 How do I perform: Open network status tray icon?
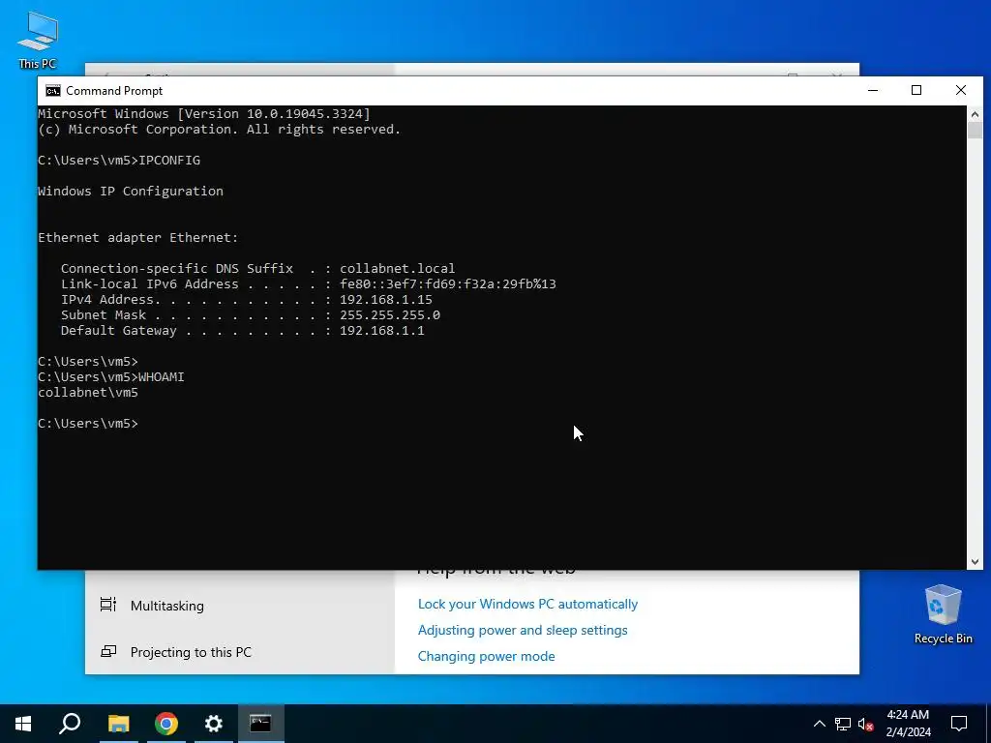[x=843, y=724]
